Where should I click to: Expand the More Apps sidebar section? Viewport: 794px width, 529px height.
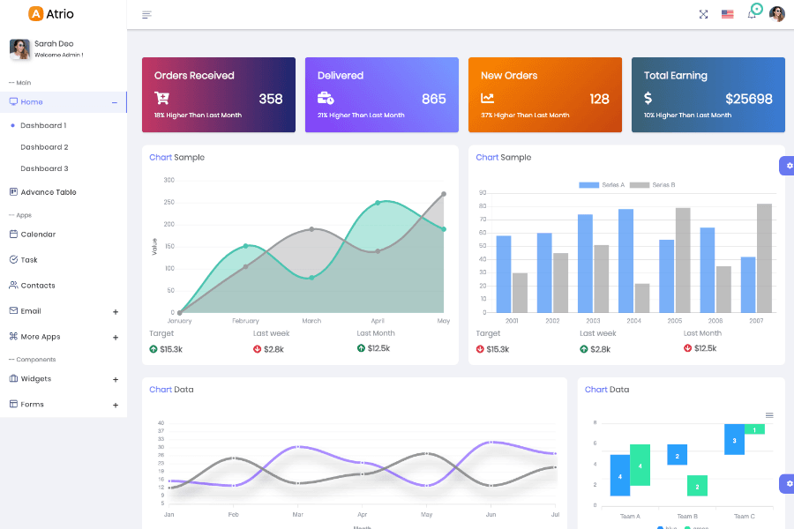tap(42, 336)
